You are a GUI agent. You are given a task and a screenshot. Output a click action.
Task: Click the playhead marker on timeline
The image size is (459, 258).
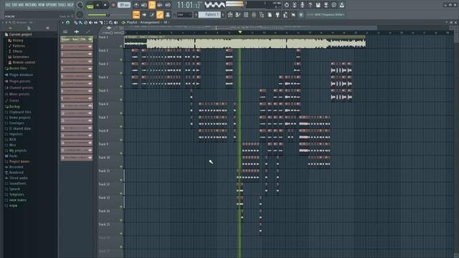[x=240, y=32]
